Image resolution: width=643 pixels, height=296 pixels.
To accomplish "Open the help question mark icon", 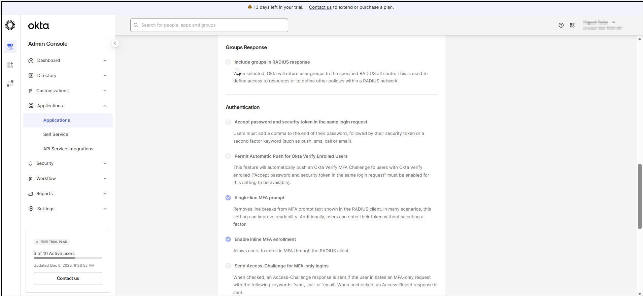I will tap(561, 25).
